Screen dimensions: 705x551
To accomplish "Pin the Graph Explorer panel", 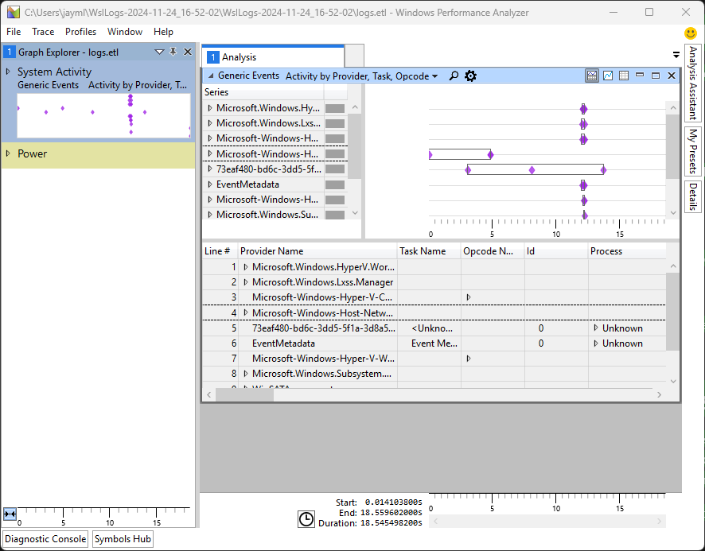I will (173, 52).
